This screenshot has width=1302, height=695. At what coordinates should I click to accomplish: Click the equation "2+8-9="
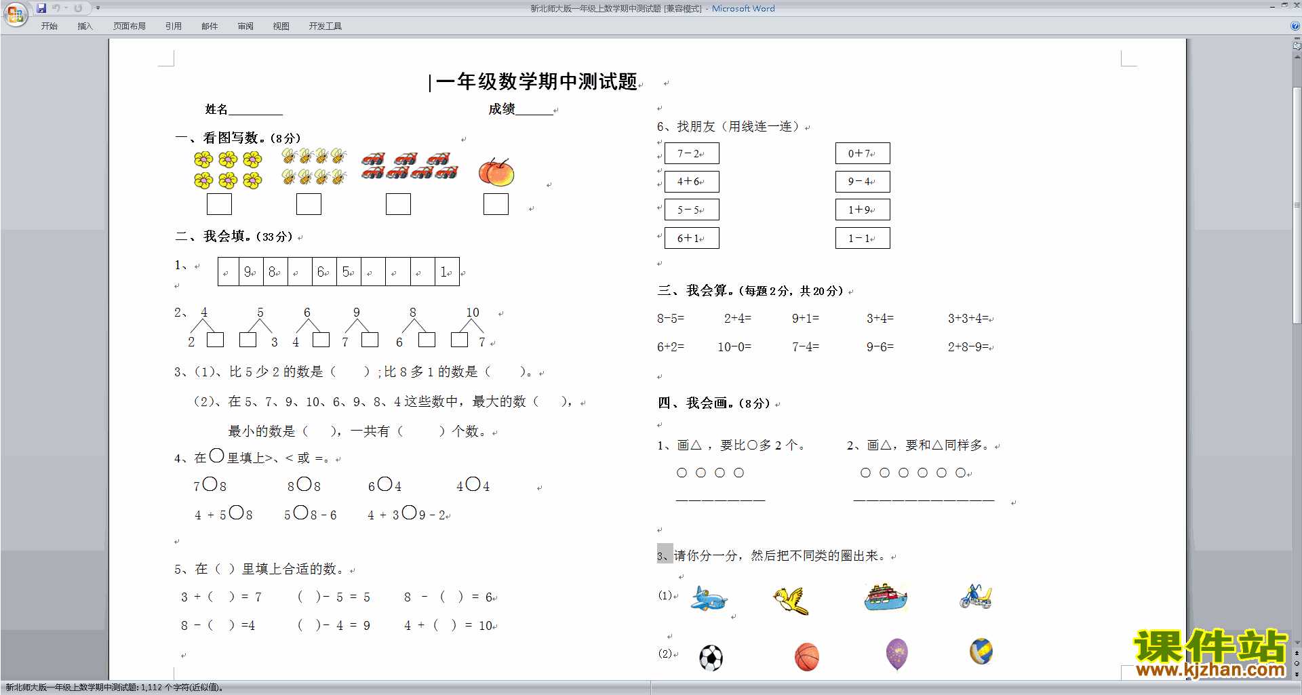(968, 346)
